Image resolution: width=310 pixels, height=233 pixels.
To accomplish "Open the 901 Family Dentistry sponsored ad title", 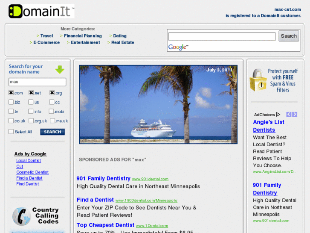I will [x=103, y=178].
